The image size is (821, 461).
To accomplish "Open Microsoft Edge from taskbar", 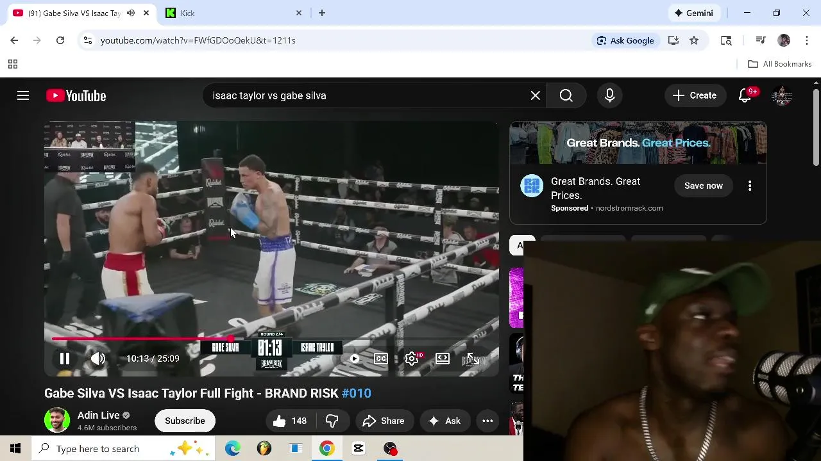I will [x=233, y=448].
